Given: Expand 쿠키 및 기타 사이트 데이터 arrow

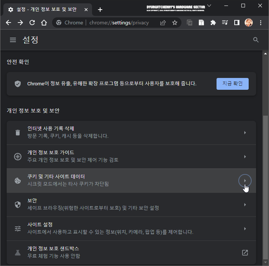Looking at the screenshot, I should (245, 181).
